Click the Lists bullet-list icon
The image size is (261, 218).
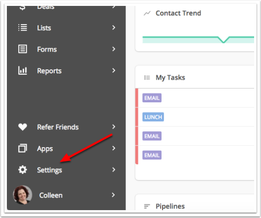pyautogui.click(x=23, y=28)
